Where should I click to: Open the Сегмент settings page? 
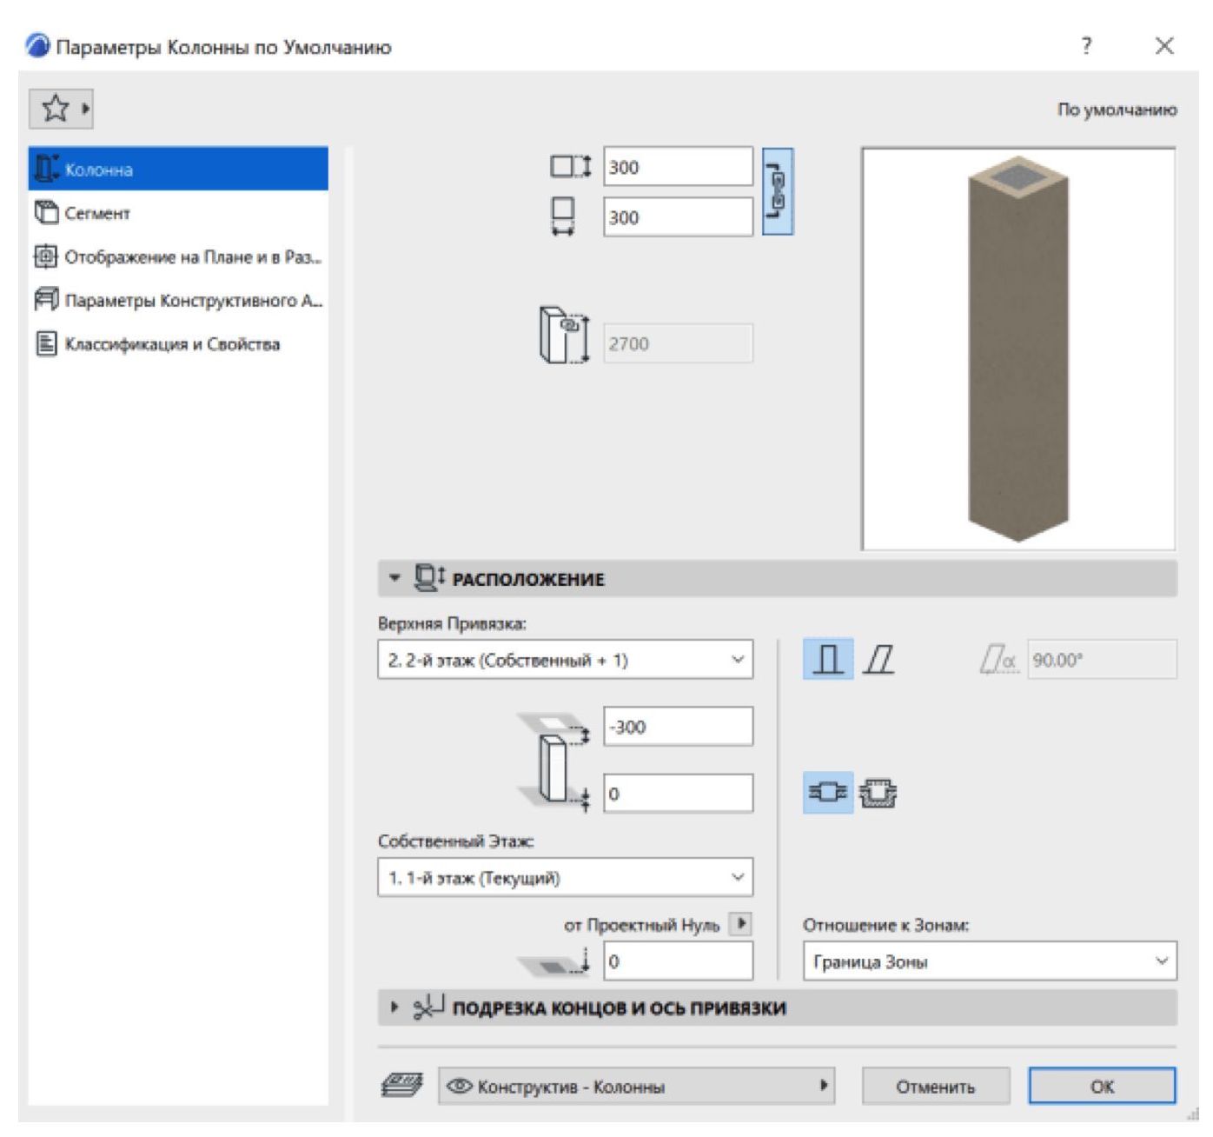(x=96, y=213)
